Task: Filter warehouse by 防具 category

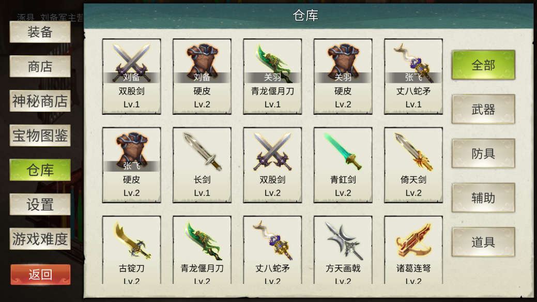Action: tap(483, 154)
